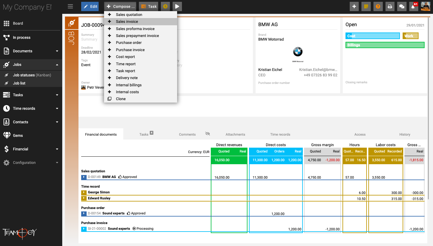Click the clock timer icon in toolbar

click(x=165, y=6)
